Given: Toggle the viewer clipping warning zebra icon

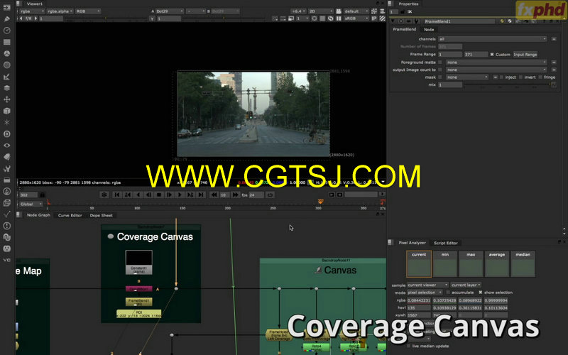Looking at the screenshot, I should coord(382,18).
